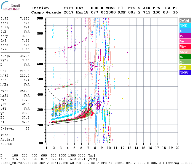Select the 900 label on height axis

tap(40, 18)
